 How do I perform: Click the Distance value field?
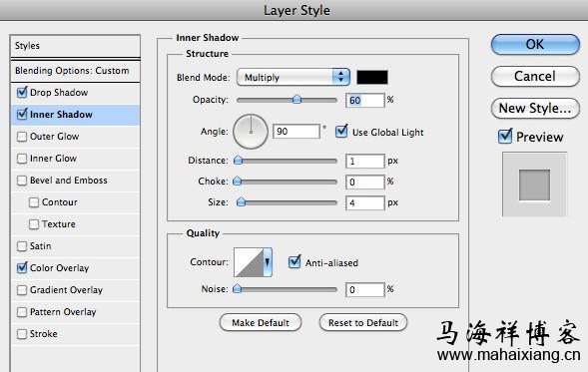(x=364, y=162)
